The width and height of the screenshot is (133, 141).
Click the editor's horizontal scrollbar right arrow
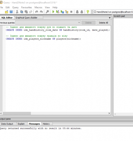109,113
